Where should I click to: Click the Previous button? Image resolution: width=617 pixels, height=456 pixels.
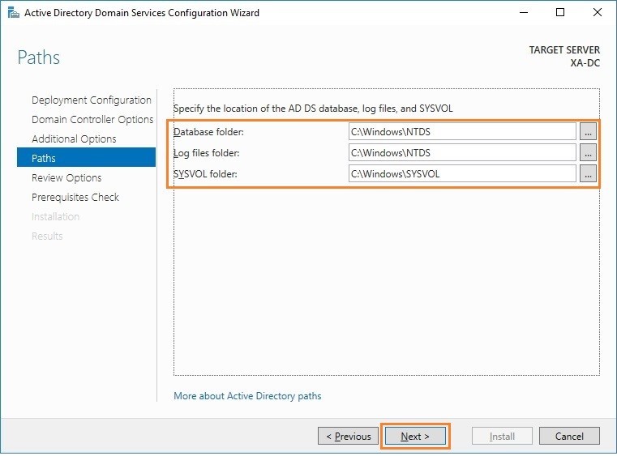pyautogui.click(x=349, y=436)
